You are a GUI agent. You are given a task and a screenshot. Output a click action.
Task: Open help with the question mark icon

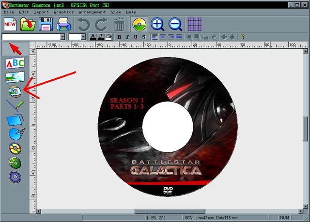point(242,37)
